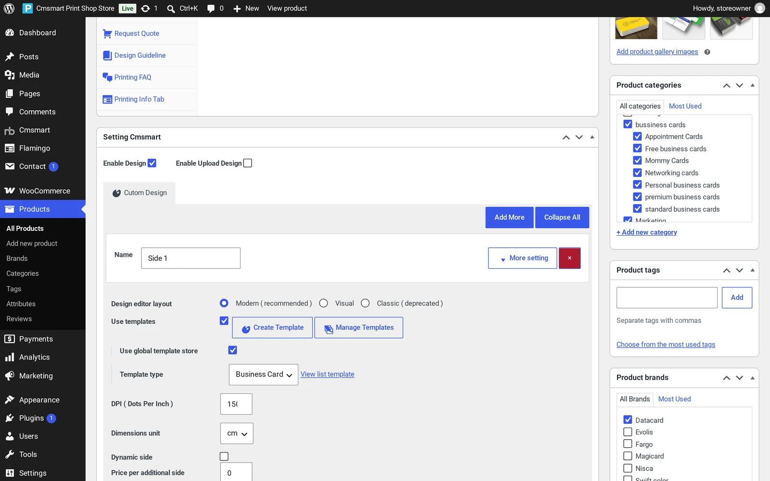770x481 pixels.
Task: Open Manage Templates button
Action: (x=359, y=328)
